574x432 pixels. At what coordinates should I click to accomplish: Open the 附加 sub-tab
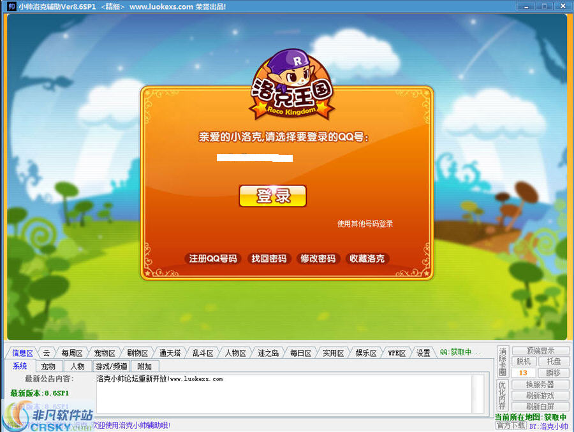coord(145,366)
